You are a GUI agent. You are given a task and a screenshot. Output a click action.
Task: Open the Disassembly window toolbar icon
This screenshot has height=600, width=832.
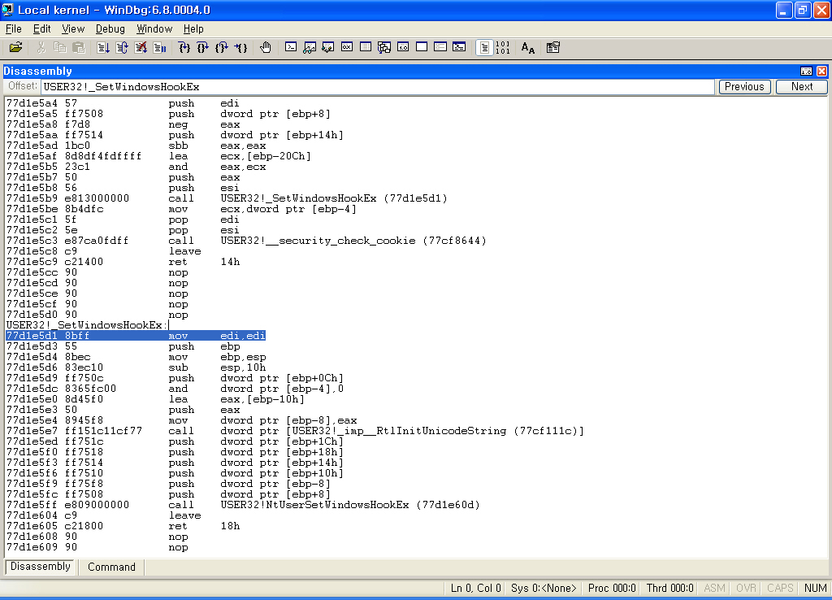pos(403,48)
